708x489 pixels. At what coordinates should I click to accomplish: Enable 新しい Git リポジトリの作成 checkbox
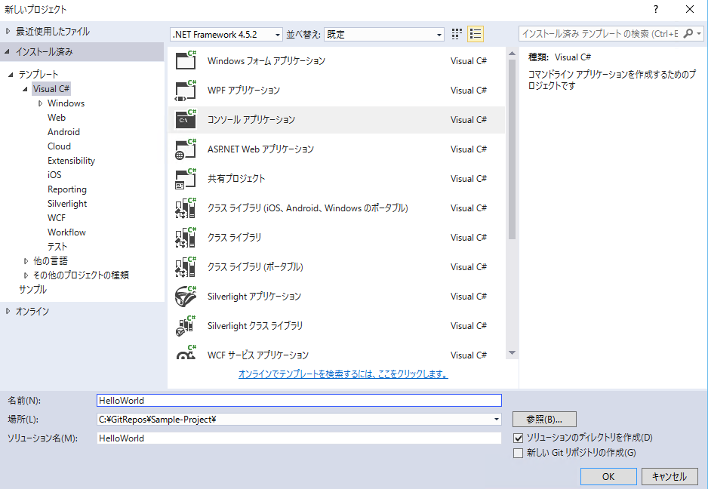click(x=519, y=453)
